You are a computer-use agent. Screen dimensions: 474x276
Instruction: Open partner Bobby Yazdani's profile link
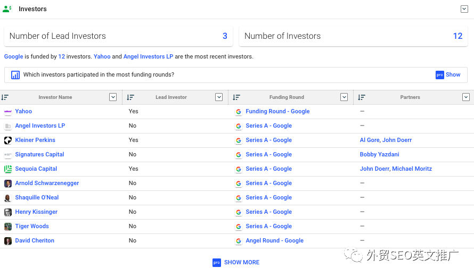pyautogui.click(x=379, y=155)
